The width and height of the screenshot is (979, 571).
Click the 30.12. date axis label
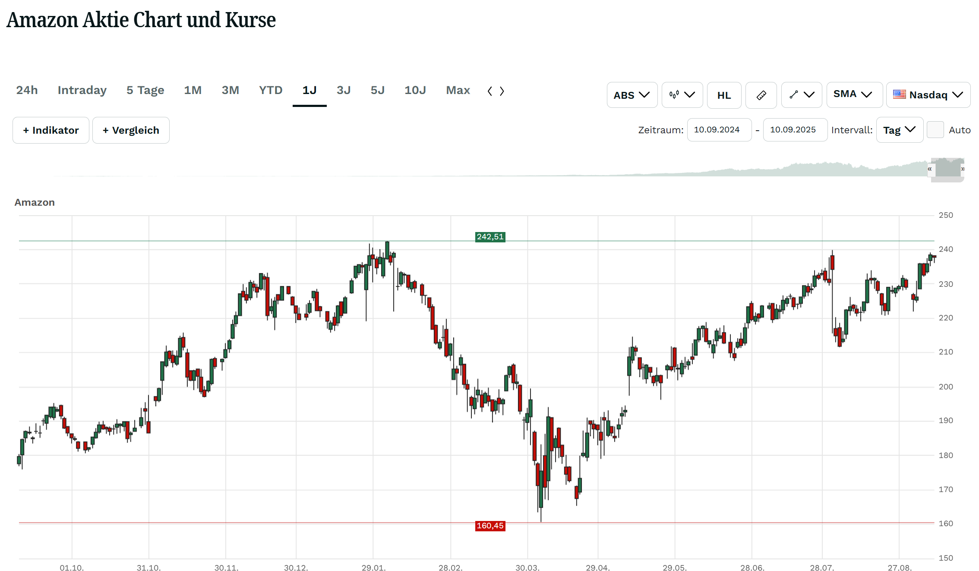point(296,568)
